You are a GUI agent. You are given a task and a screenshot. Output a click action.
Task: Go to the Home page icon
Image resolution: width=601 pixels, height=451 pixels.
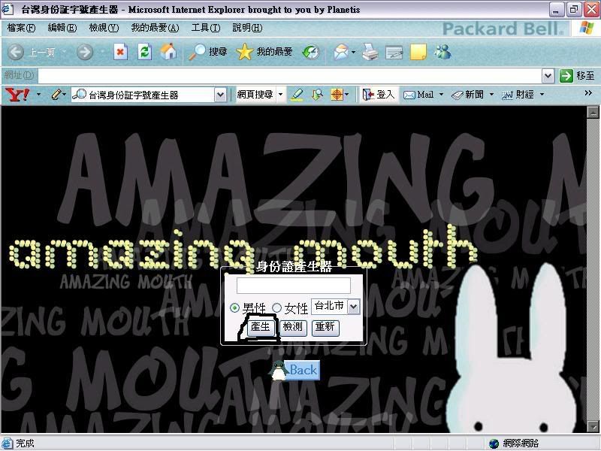pyautogui.click(x=168, y=52)
